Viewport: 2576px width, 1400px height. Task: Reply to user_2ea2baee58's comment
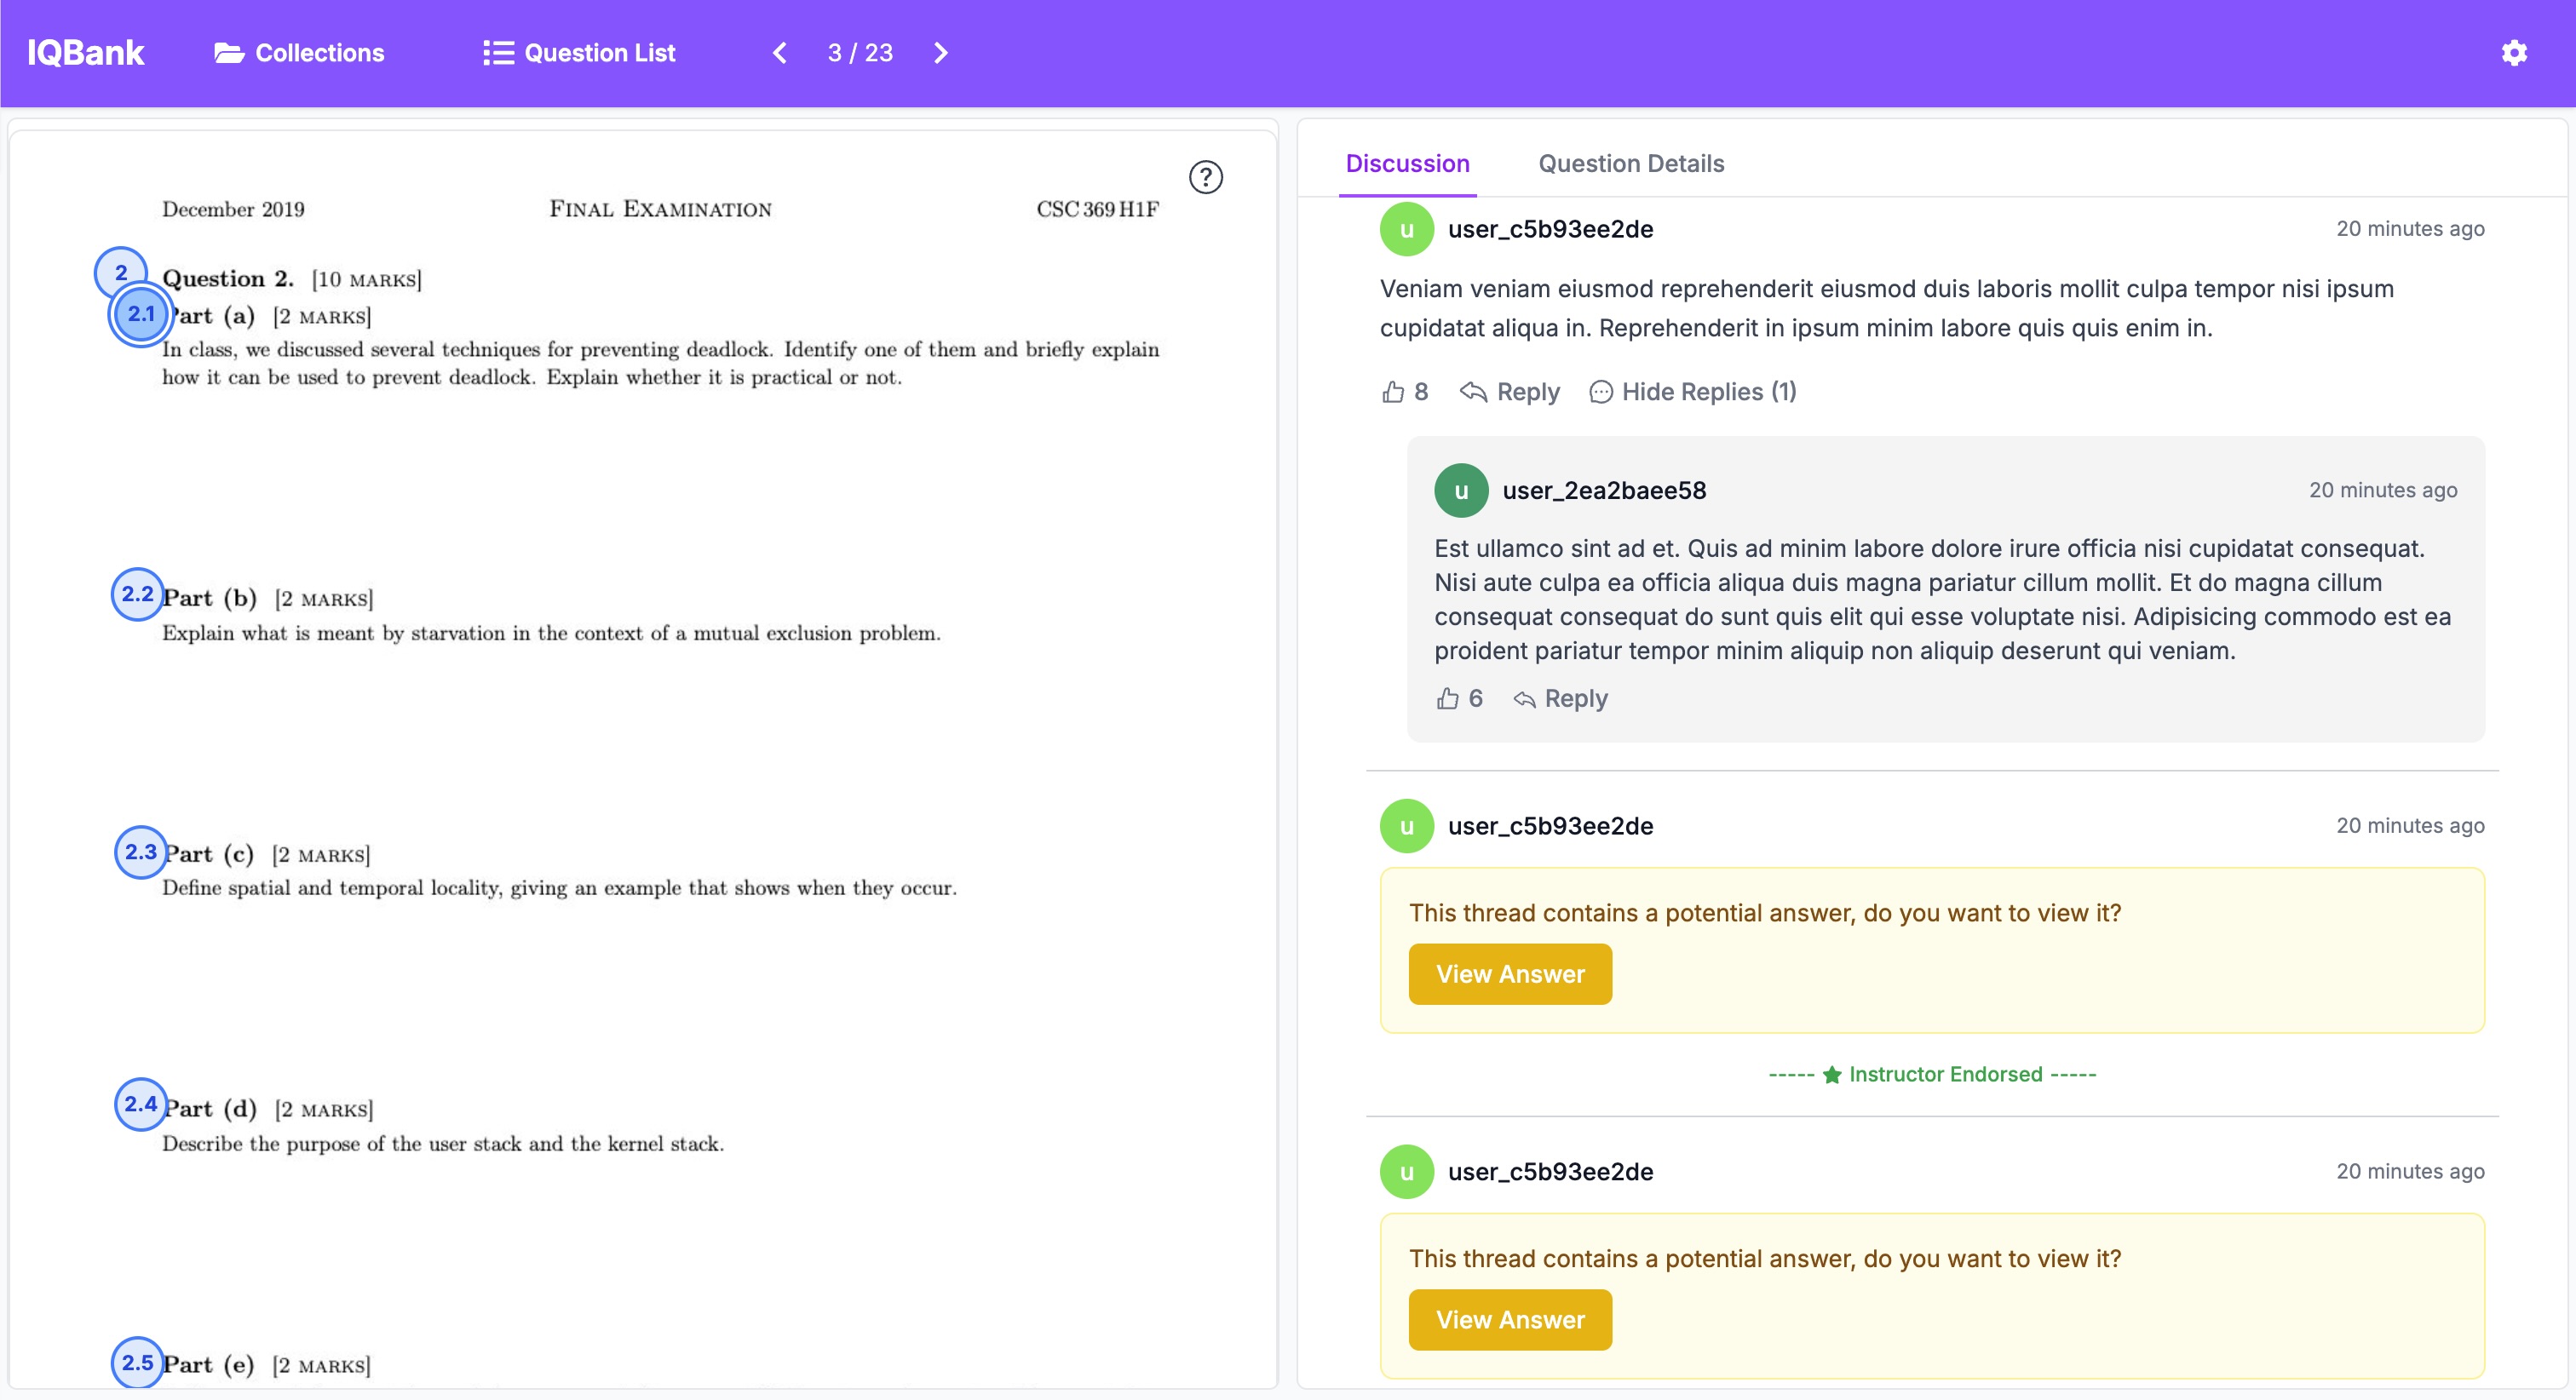(1560, 699)
